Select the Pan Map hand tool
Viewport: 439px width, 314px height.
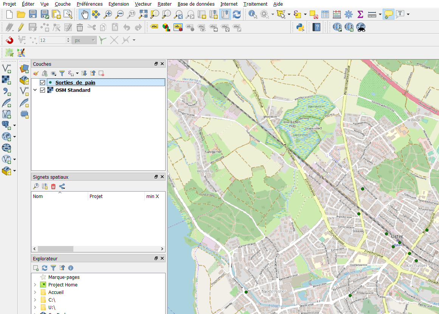point(84,15)
